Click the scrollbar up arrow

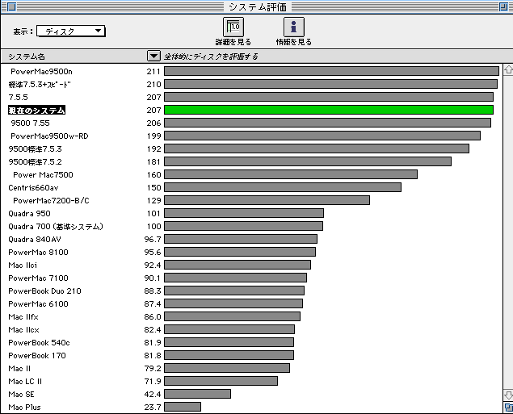[x=507, y=70]
